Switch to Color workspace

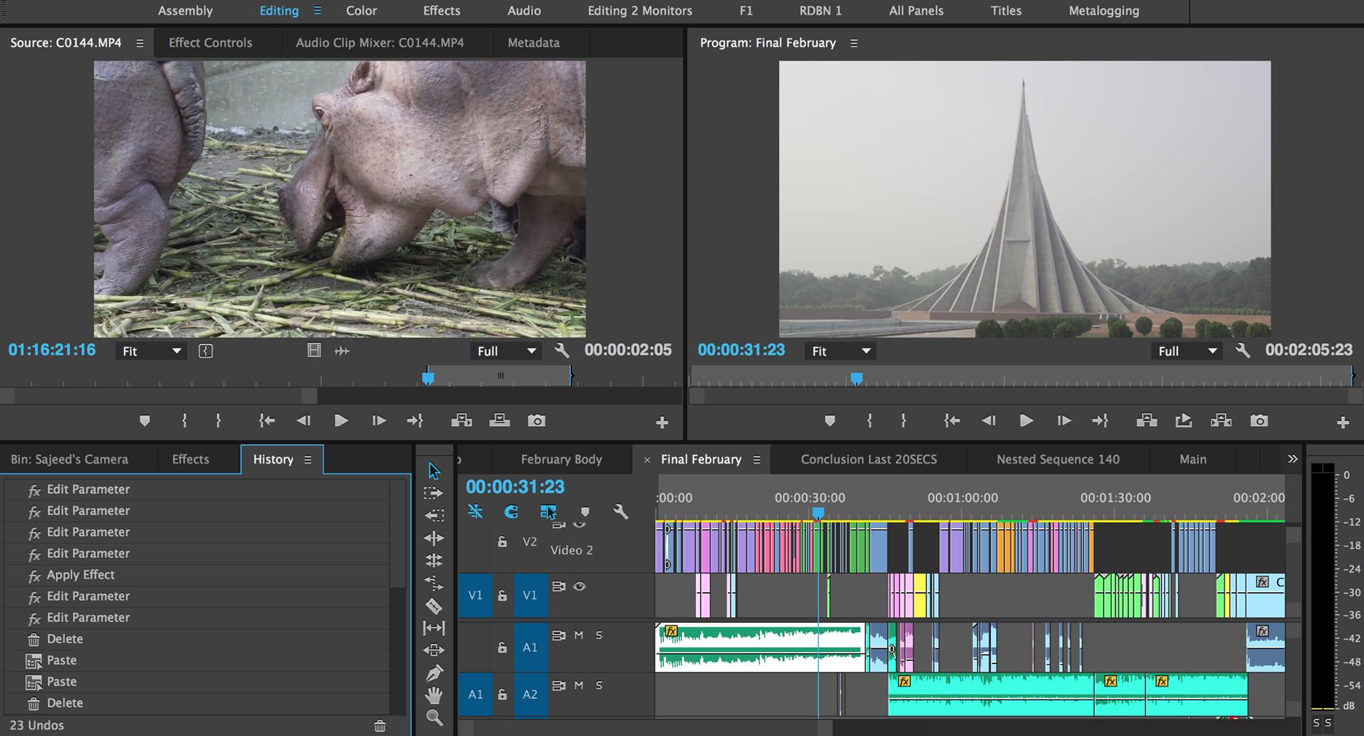coord(362,11)
